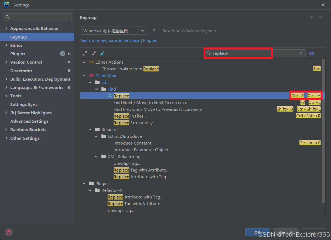
Task: Click the Refactor-X folder icon
Action: point(97,190)
